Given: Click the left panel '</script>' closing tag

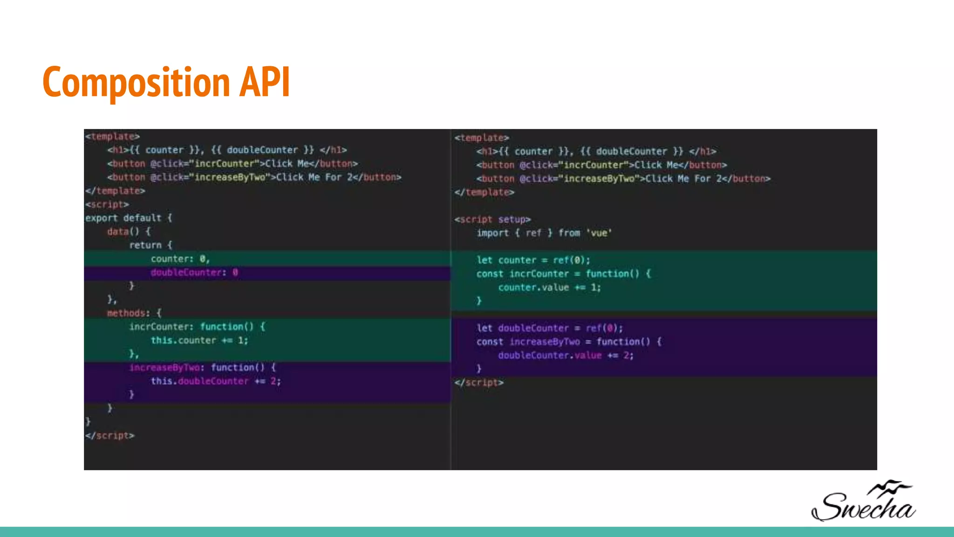Looking at the screenshot, I should pos(110,435).
